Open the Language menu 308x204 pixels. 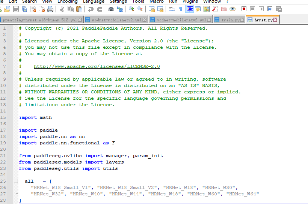94,1
